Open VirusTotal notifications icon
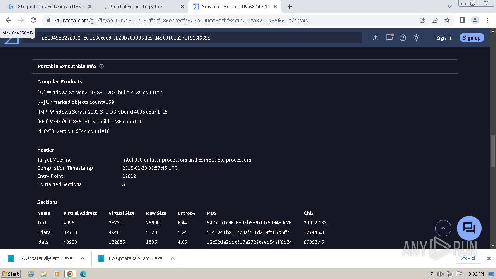The height and width of the screenshot is (279, 496). 389,38
